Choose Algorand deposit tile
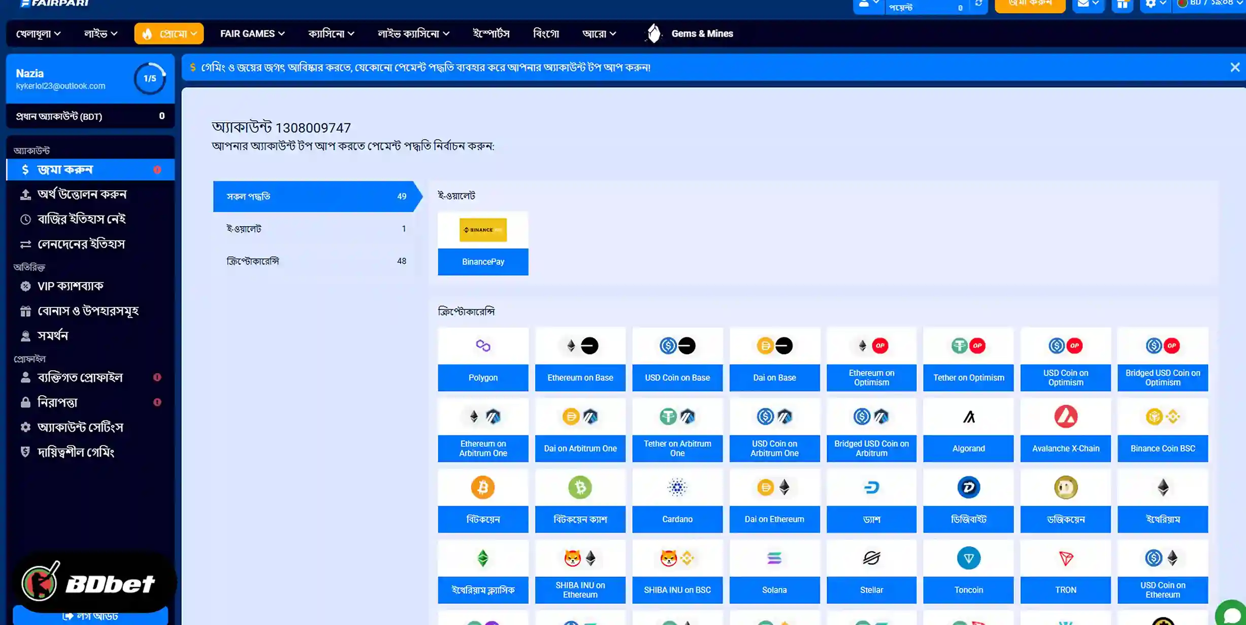Image resolution: width=1246 pixels, height=625 pixels. (968, 430)
